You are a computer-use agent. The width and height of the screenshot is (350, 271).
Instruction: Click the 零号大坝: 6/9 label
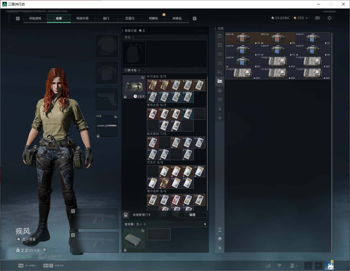point(156,105)
